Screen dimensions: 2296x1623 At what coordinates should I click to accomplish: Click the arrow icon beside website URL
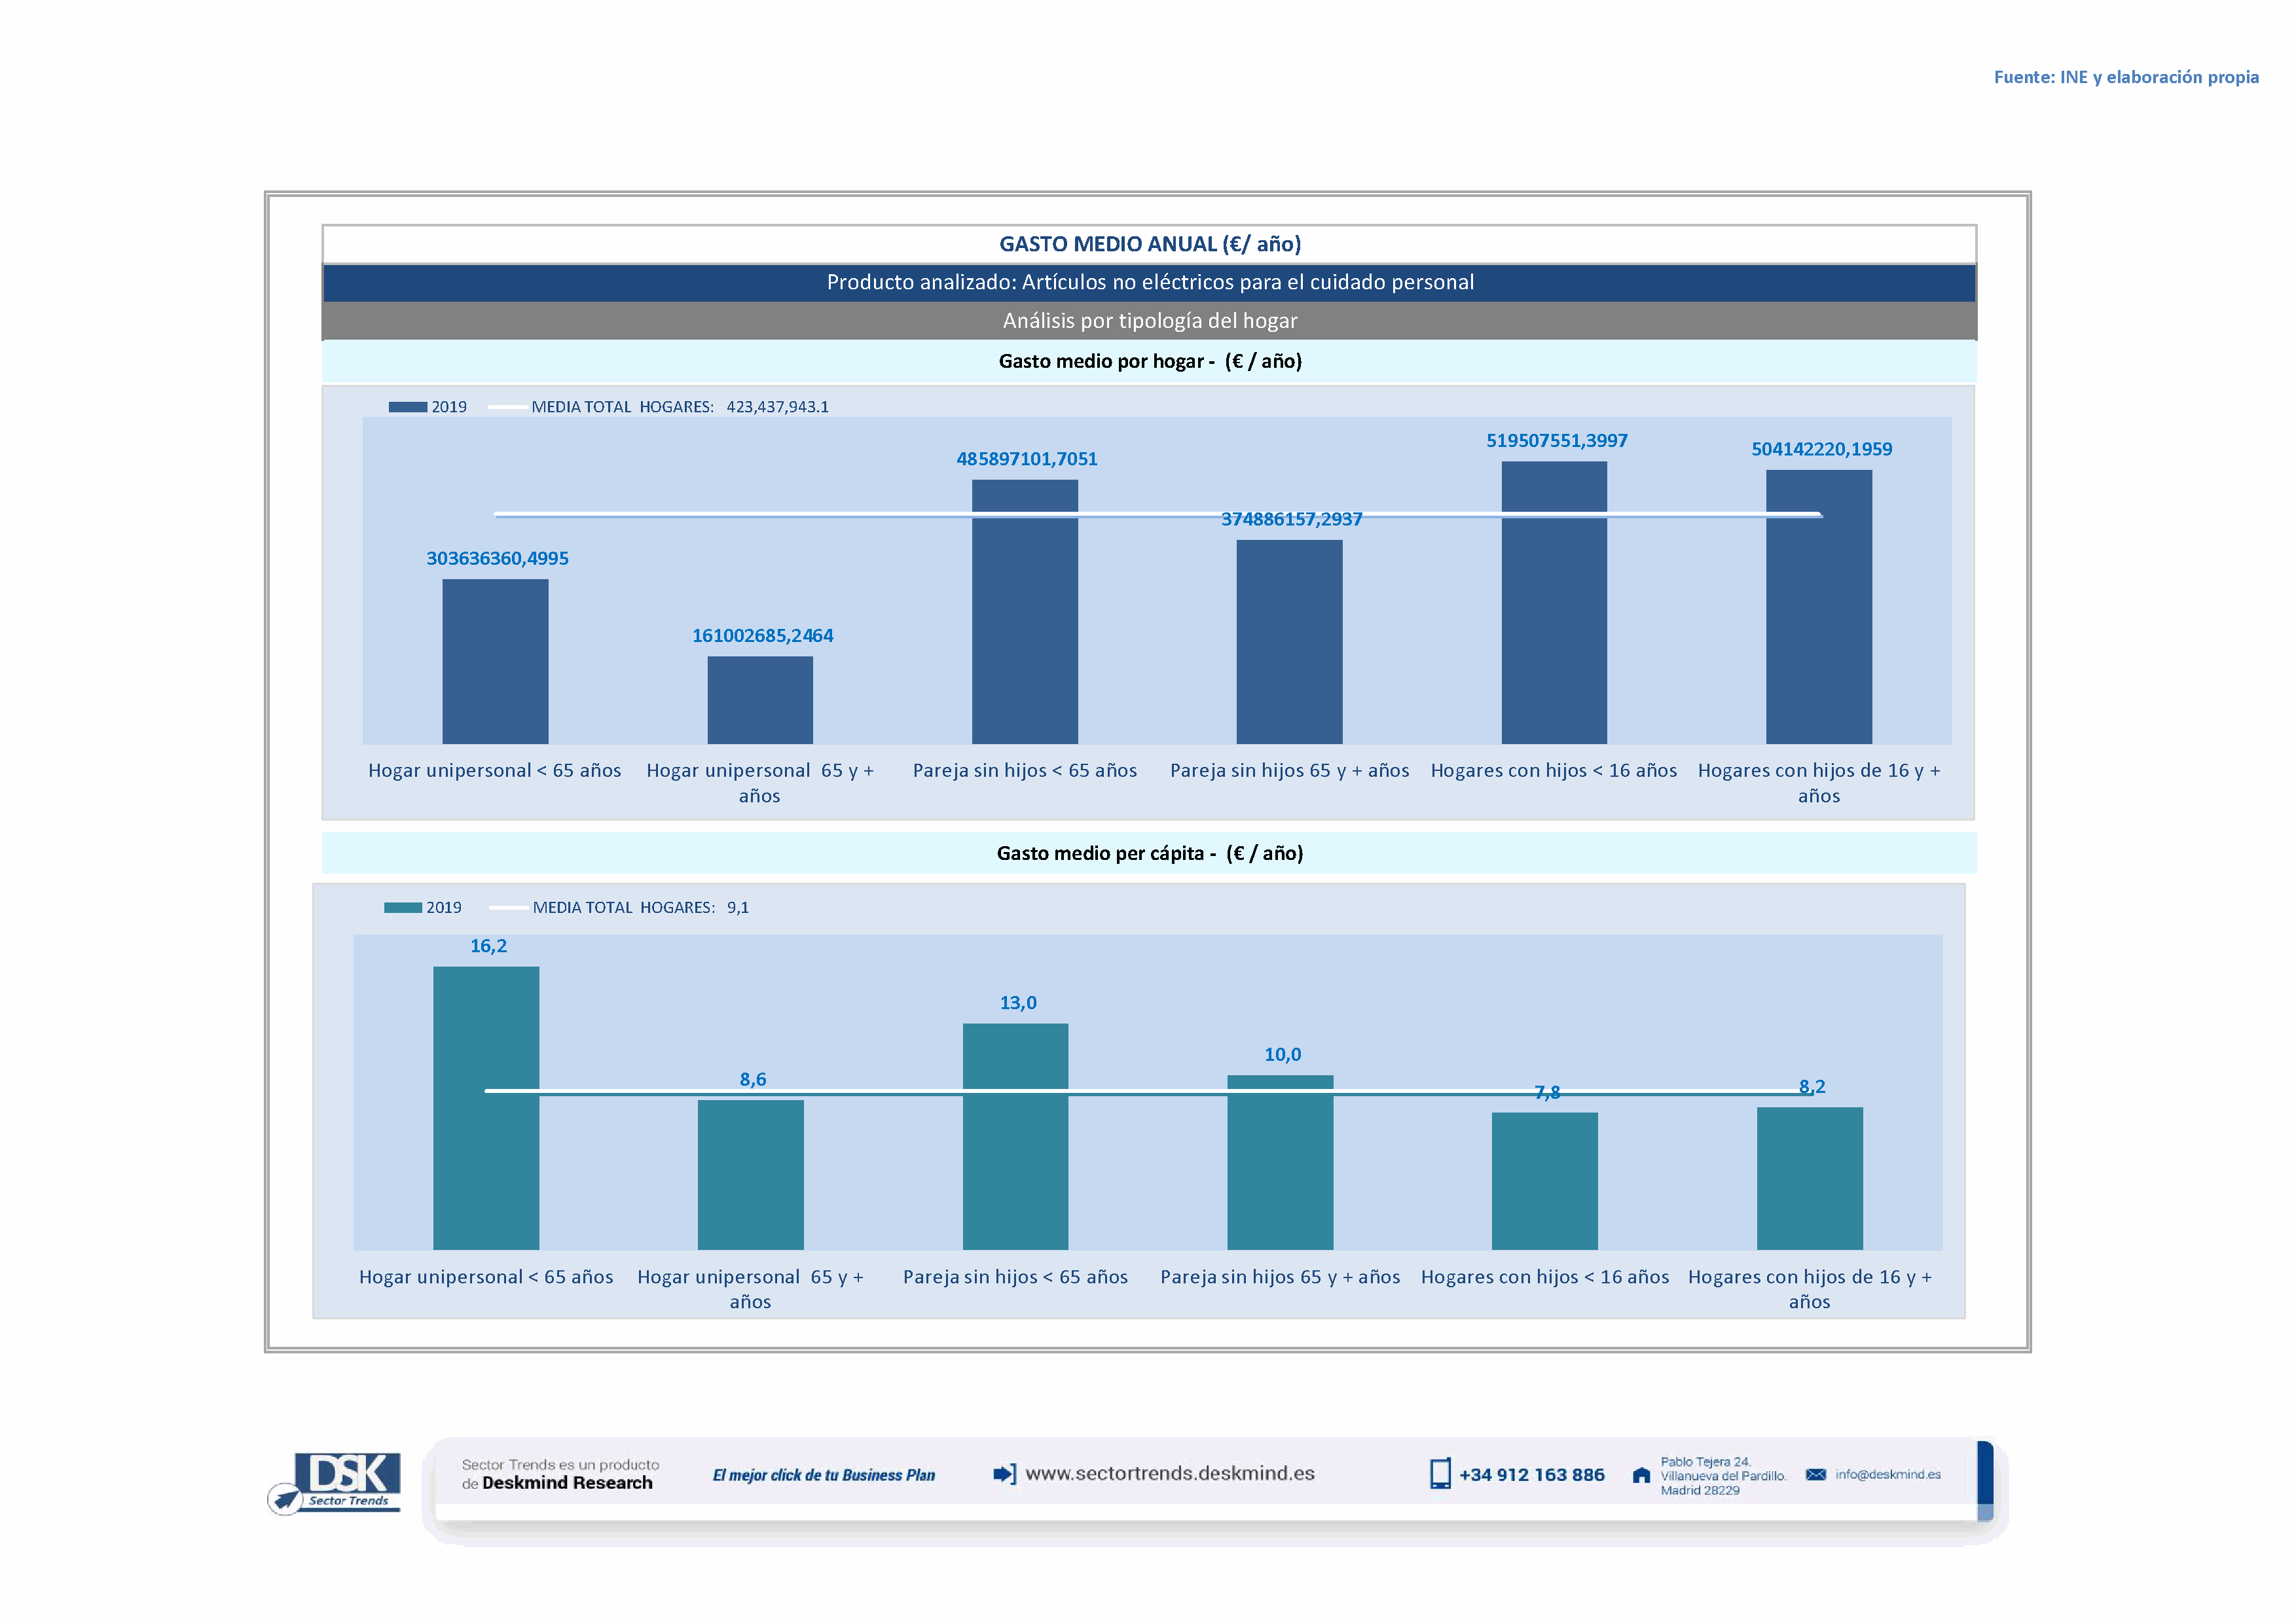(x=1003, y=1474)
